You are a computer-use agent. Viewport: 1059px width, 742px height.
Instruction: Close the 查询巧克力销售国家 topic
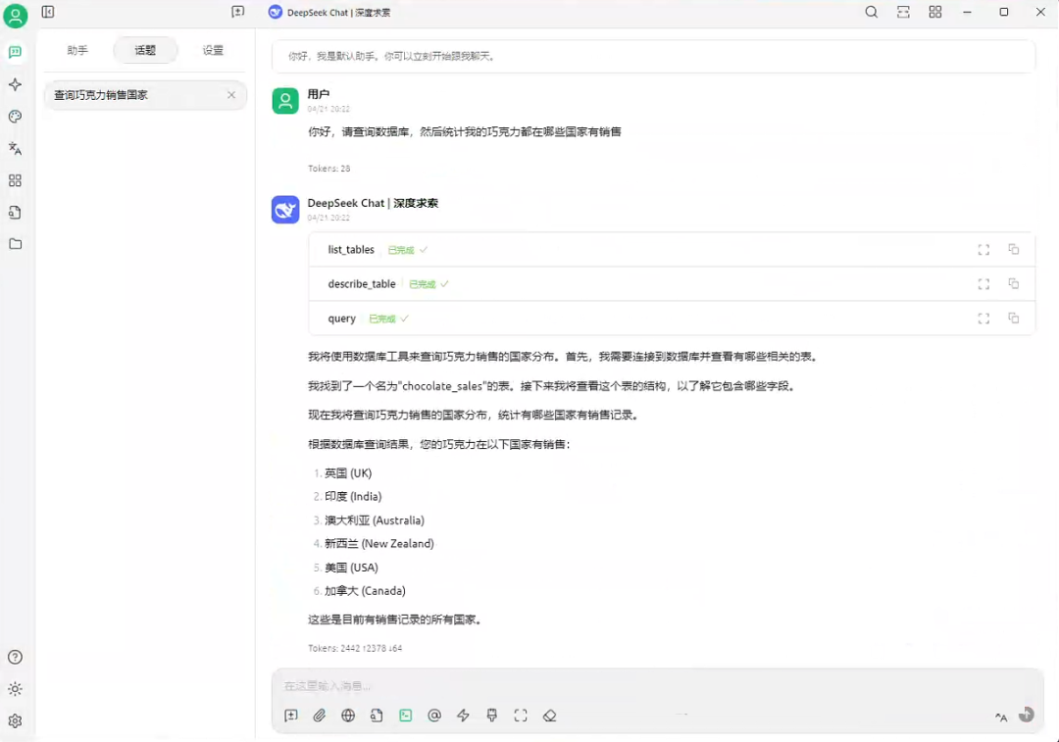tap(231, 95)
